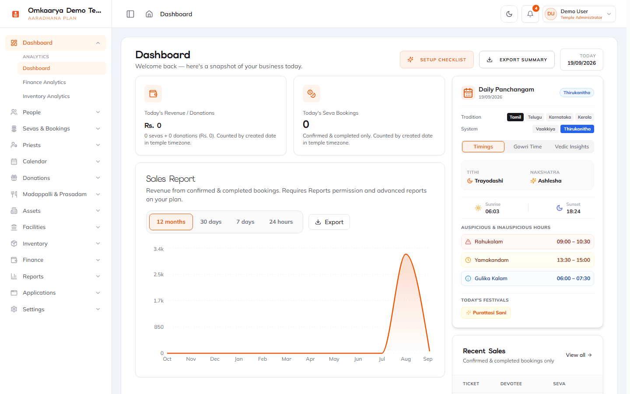
Task: Click the Omkaarya temple logo icon
Action: click(x=16, y=14)
